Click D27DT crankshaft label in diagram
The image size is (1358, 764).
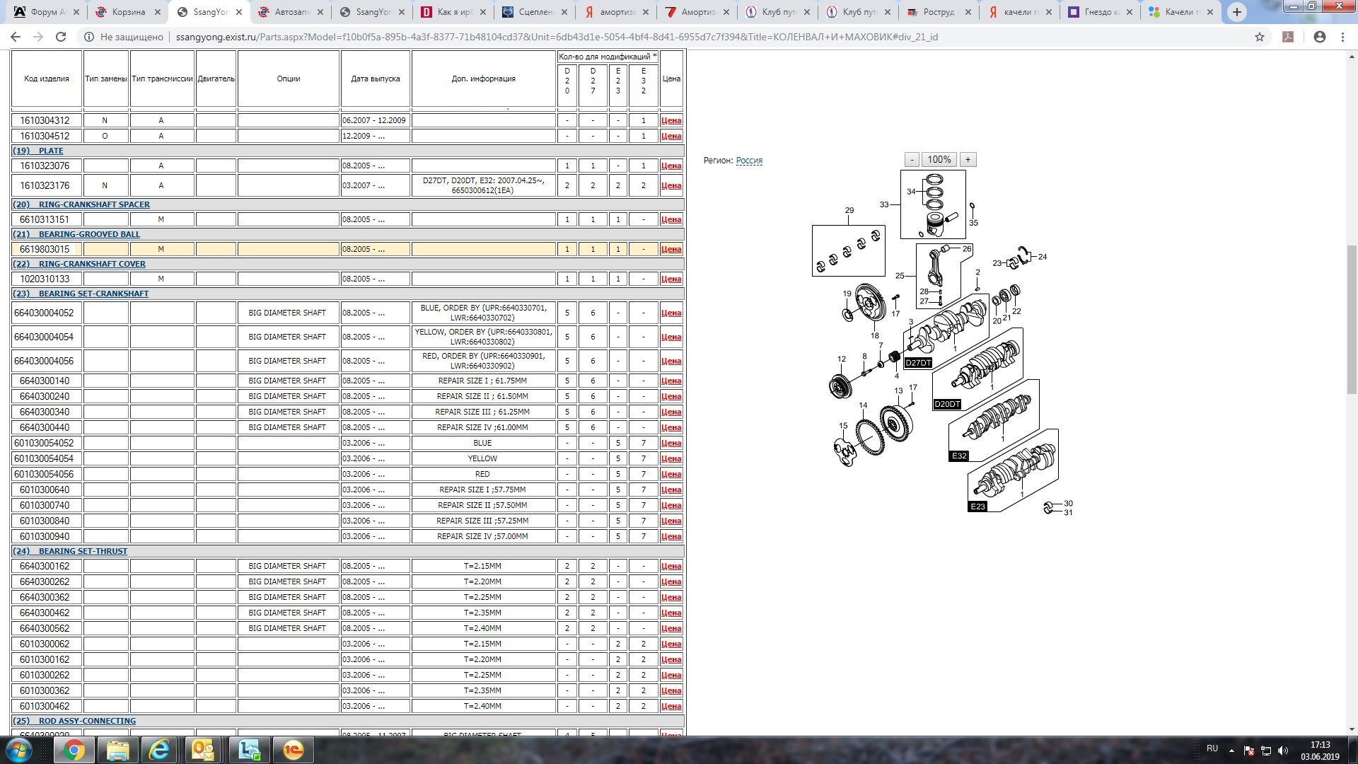point(918,363)
